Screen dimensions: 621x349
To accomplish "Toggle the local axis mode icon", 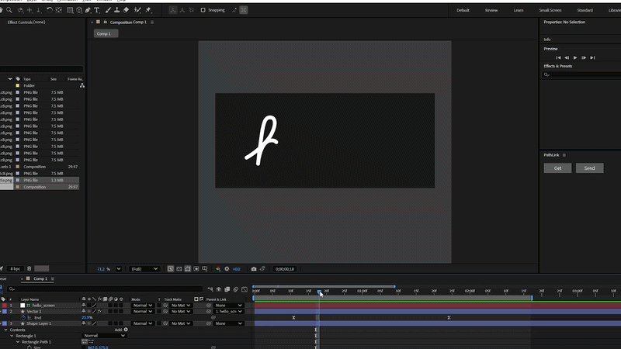I will pyautogui.click(x=173, y=10).
